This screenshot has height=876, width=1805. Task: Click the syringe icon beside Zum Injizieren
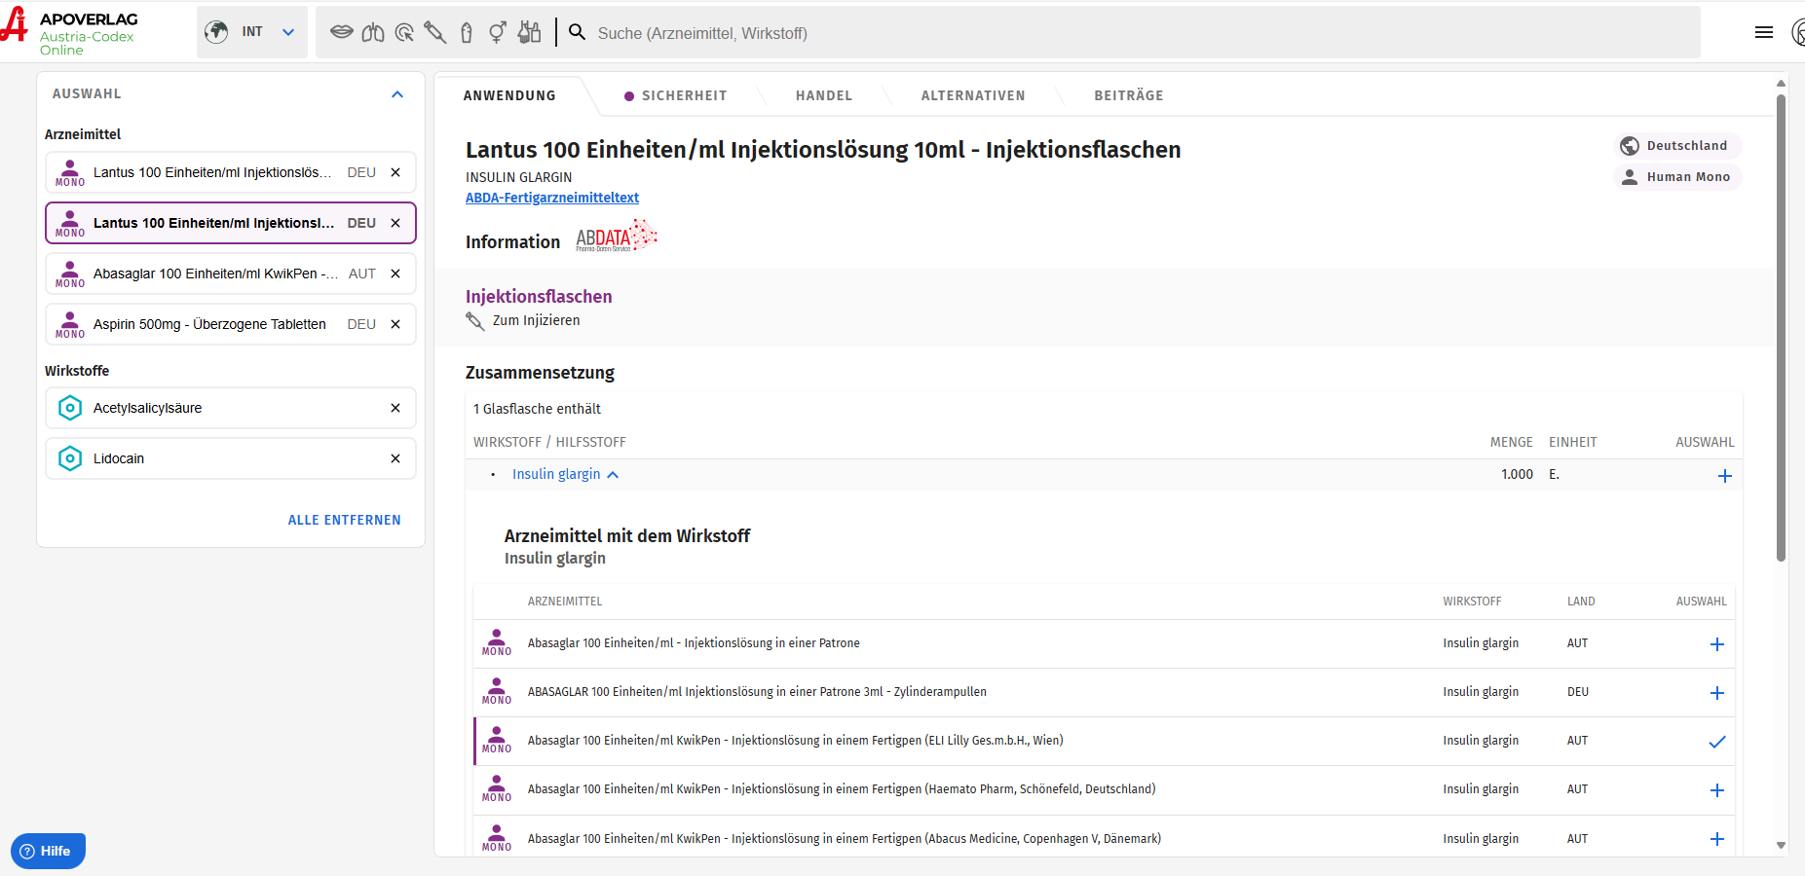click(x=475, y=321)
